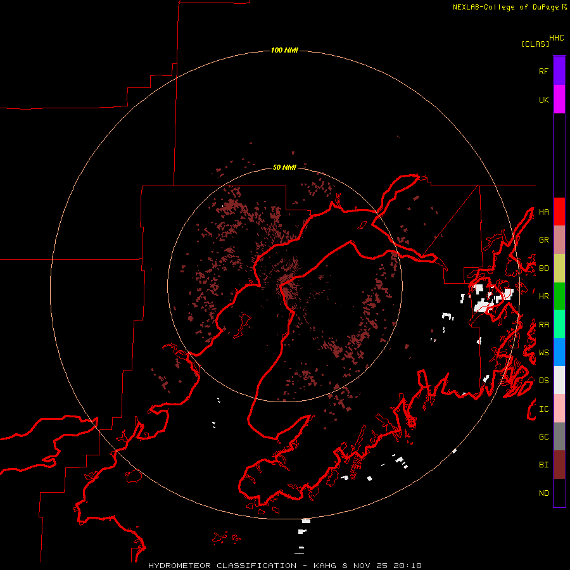Click the WS legend label
This screenshot has height=570, width=570.
pyautogui.click(x=544, y=352)
